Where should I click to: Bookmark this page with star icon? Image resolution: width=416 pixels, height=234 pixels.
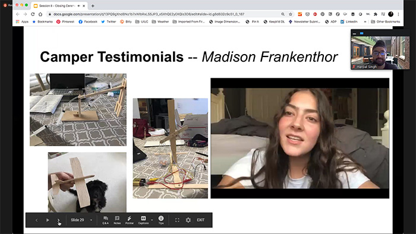(x=291, y=14)
